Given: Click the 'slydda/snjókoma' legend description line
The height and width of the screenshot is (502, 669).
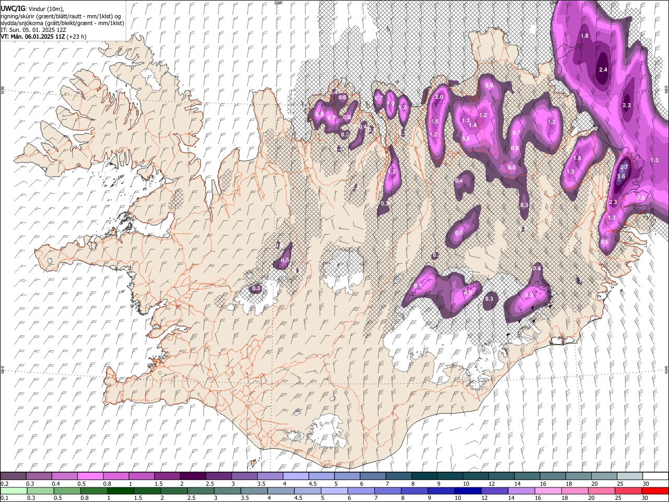Looking at the screenshot, I should (x=62, y=23).
